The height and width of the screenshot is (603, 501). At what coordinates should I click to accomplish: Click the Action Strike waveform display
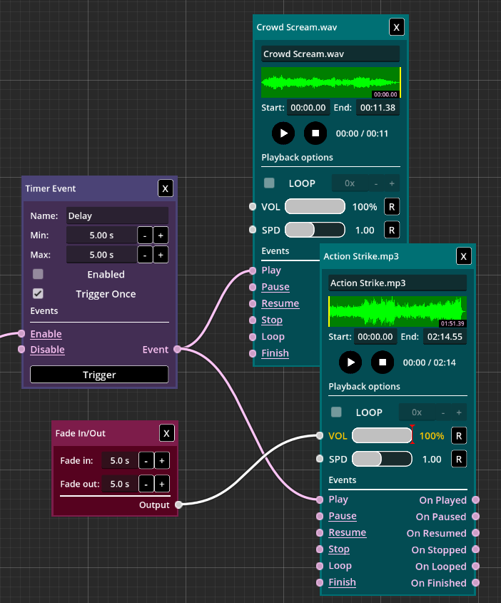[397, 312]
